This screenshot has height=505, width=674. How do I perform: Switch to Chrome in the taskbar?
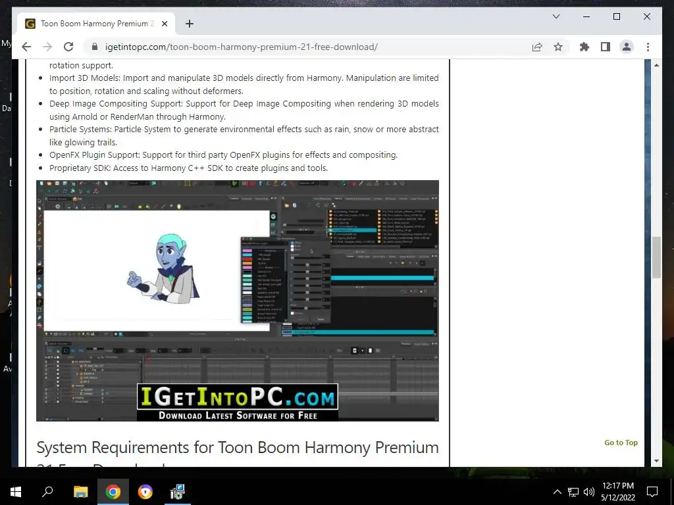pyautogui.click(x=113, y=492)
